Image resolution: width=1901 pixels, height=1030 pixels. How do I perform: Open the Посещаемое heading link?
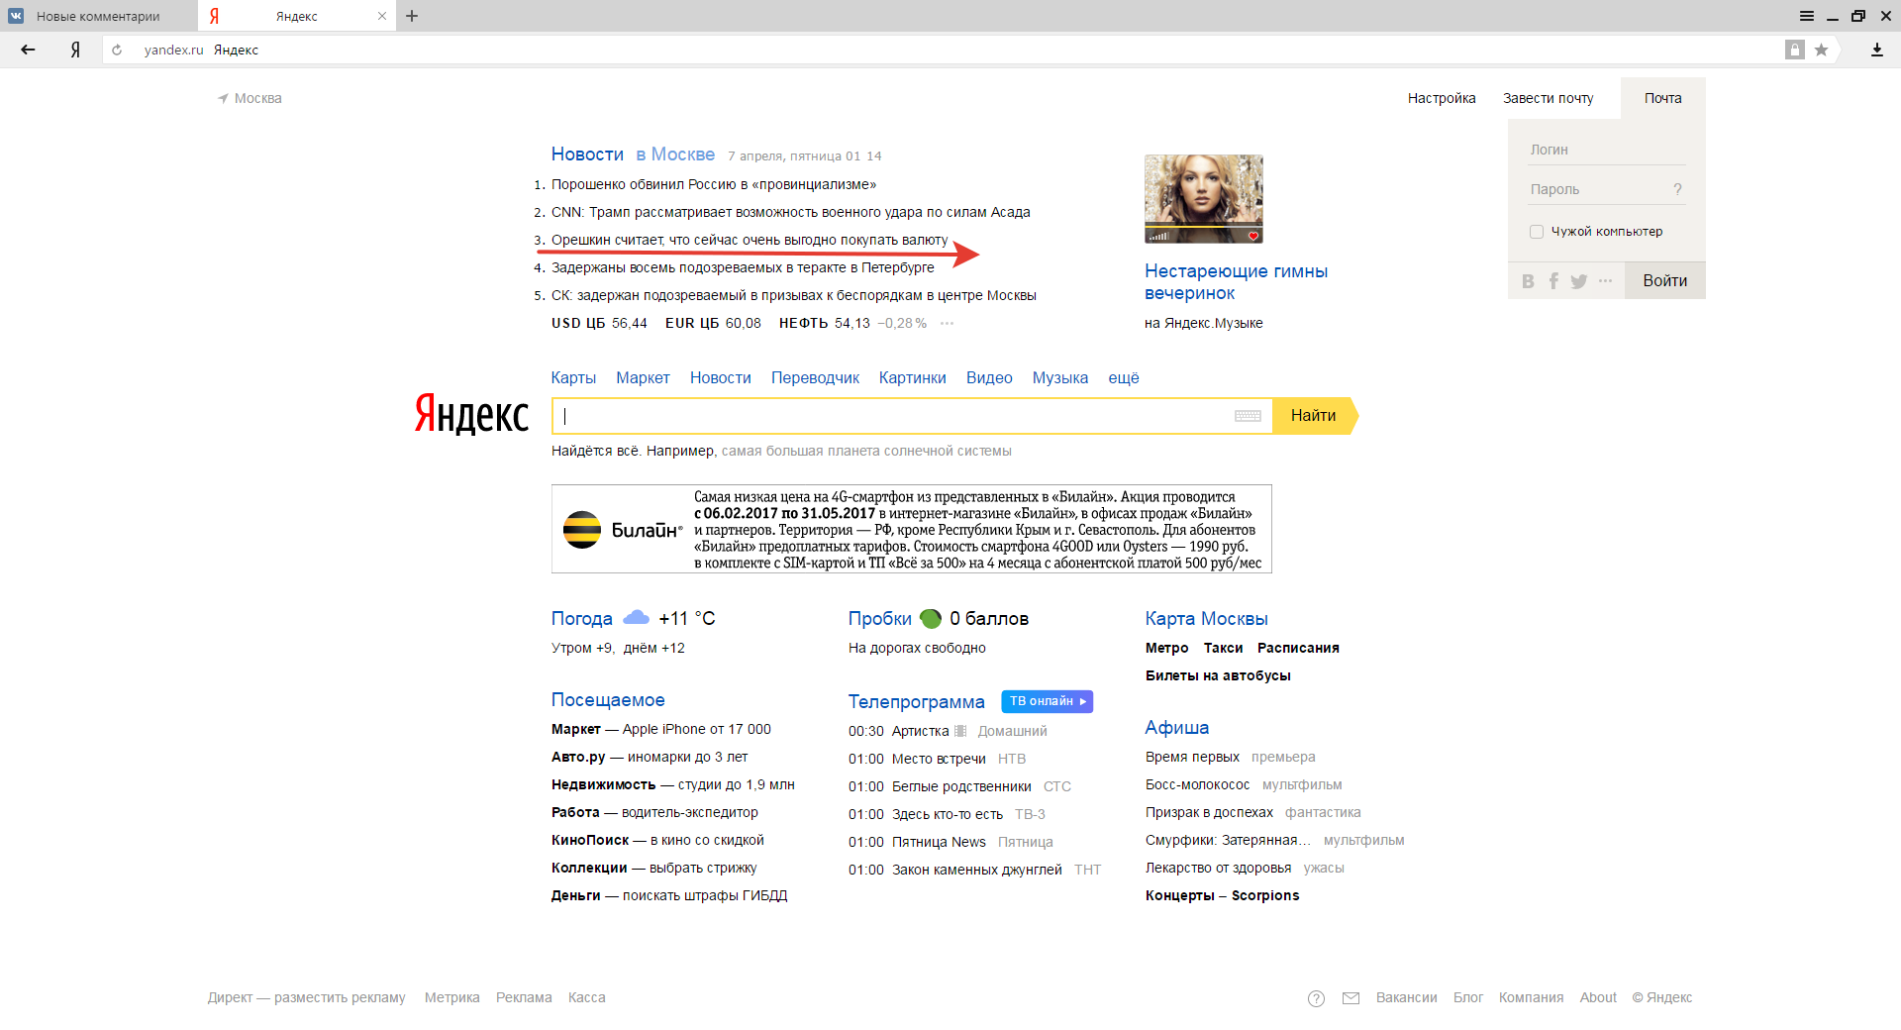[608, 700]
